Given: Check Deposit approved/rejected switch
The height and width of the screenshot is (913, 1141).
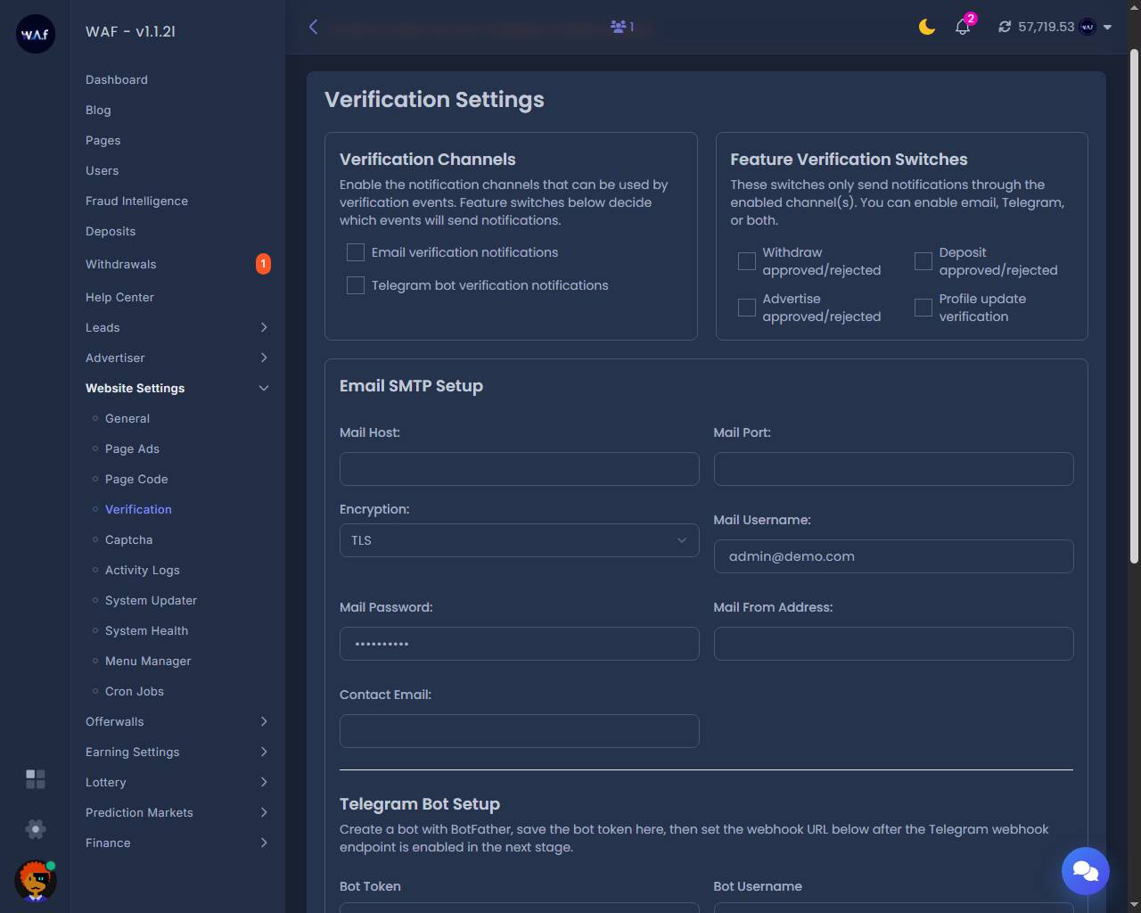Looking at the screenshot, I should [x=923, y=261].
